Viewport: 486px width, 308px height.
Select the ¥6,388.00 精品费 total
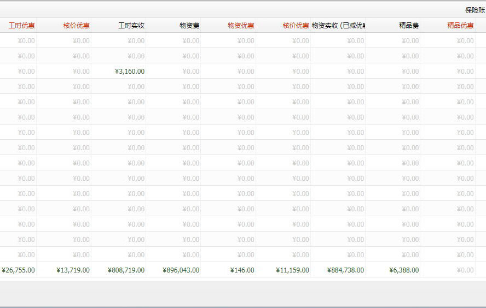(x=404, y=270)
